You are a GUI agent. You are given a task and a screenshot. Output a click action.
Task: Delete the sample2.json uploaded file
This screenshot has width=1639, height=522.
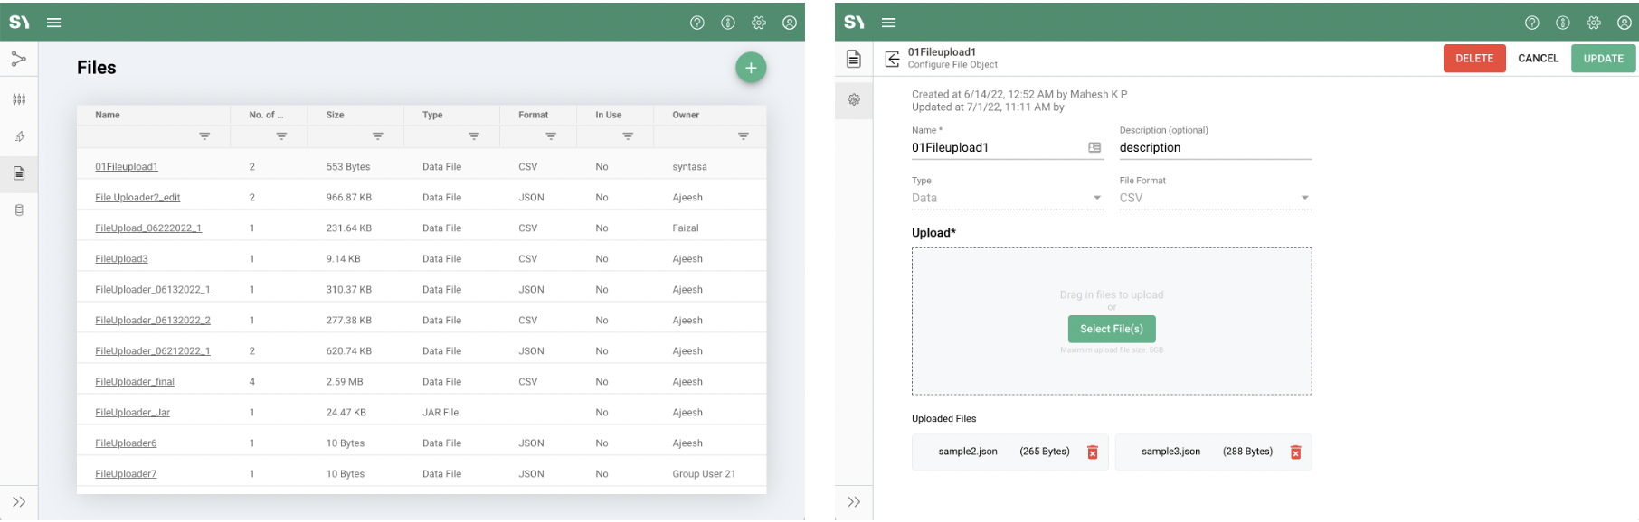pos(1092,452)
